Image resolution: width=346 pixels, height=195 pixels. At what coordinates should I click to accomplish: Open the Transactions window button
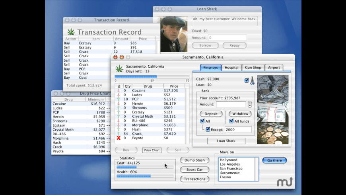point(194,179)
